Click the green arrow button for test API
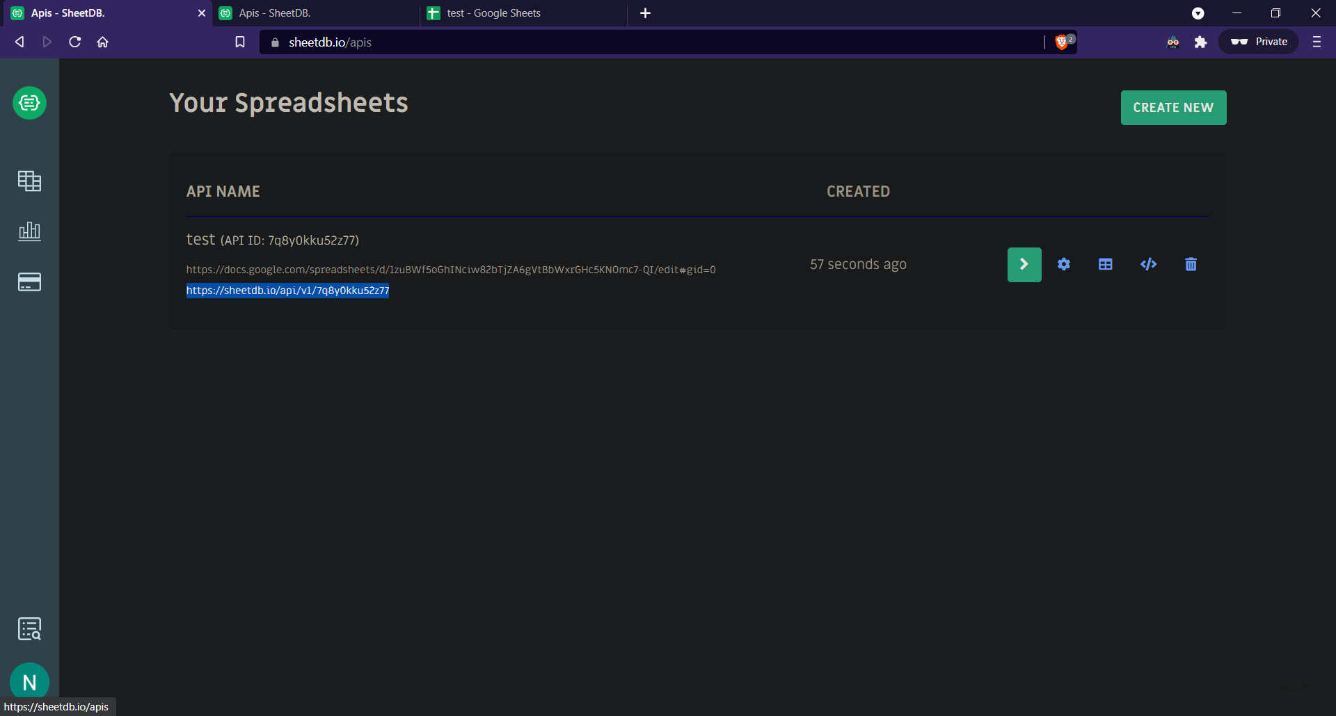This screenshot has width=1336, height=716. [x=1024, y=264]
